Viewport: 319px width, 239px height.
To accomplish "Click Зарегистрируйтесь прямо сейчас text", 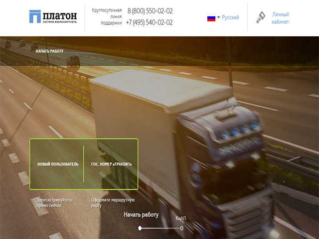I will [54, 203].
